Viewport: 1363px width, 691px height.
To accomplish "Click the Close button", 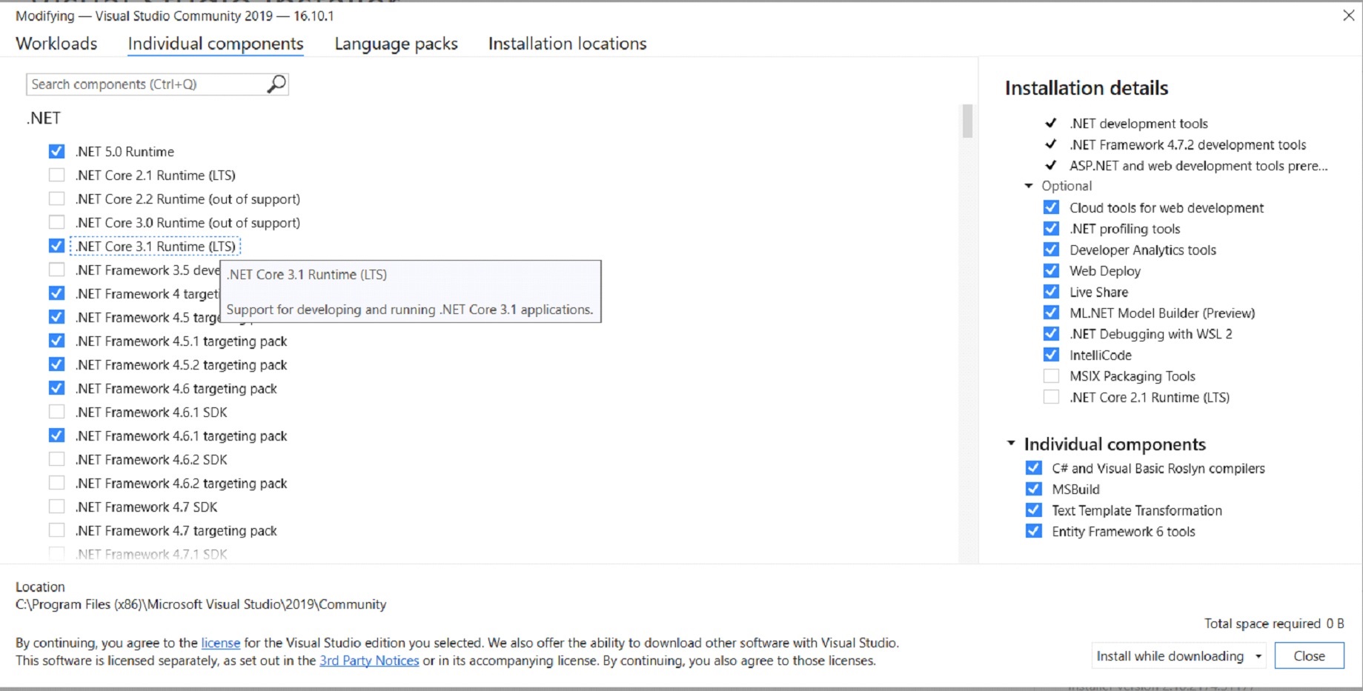I will pos(1309,656).
